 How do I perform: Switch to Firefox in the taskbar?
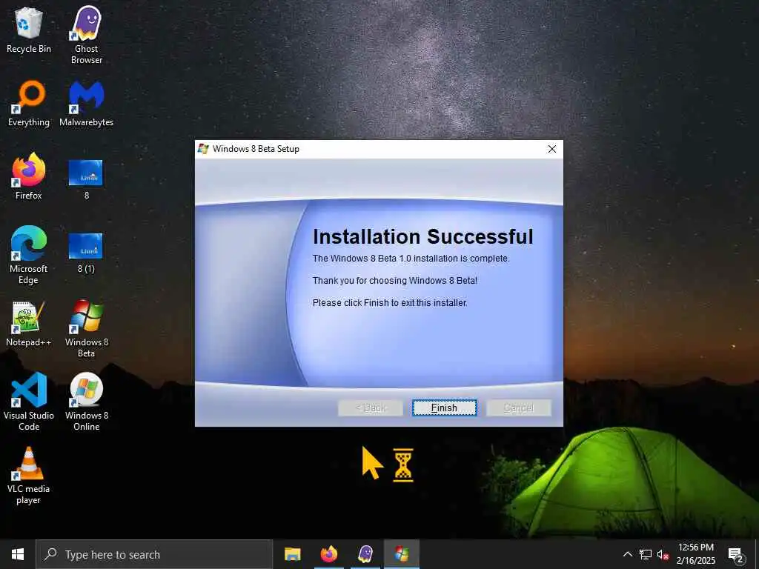[328, 554]
